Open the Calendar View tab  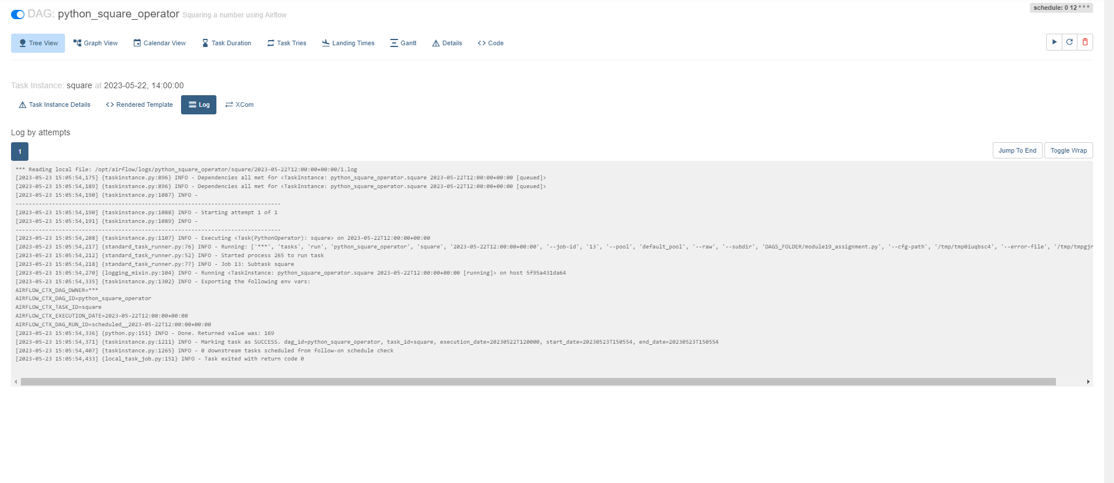[x=160, y=43]
